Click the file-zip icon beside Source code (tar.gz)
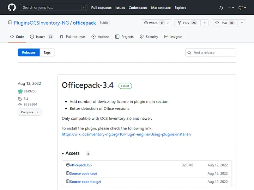 68,182
